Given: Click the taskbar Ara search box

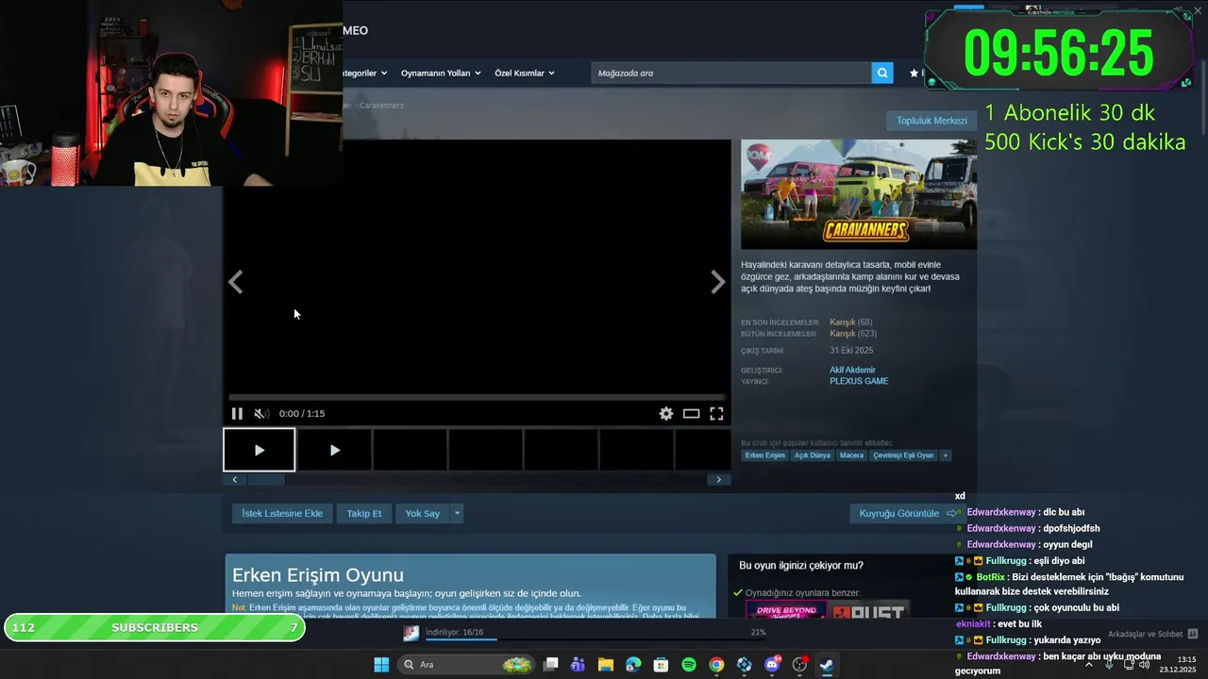Looking at the screenshot, I should coord(467,665).
